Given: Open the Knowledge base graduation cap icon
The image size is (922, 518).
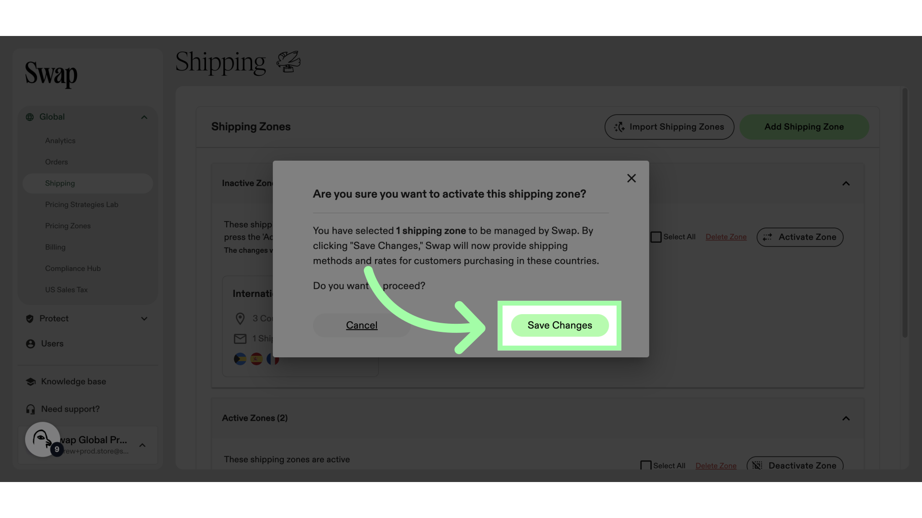Looking at the screenshot, I should point(31,382).
